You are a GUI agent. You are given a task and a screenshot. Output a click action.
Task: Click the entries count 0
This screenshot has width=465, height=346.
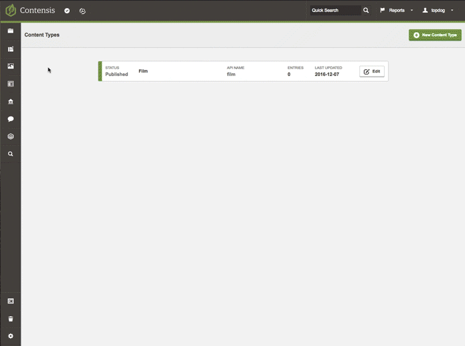(289, 75)
